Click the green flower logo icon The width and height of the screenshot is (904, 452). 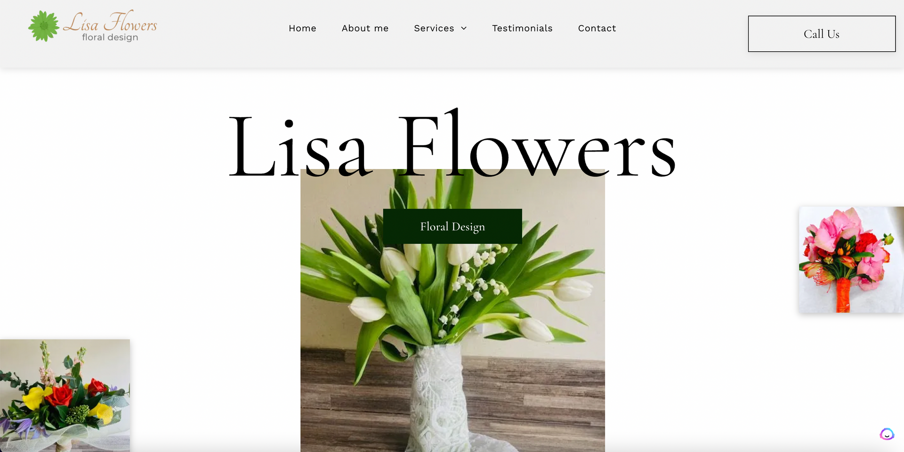(x=44, y=26)
